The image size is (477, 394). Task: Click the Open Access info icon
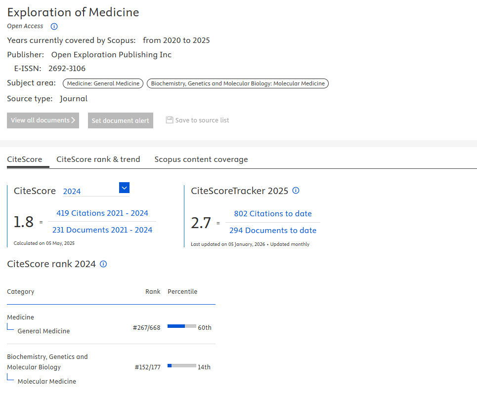tap(54, 26)
